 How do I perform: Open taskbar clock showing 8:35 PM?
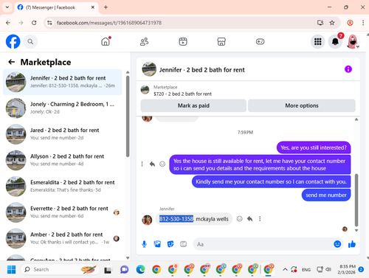click(x=347, y=269)
